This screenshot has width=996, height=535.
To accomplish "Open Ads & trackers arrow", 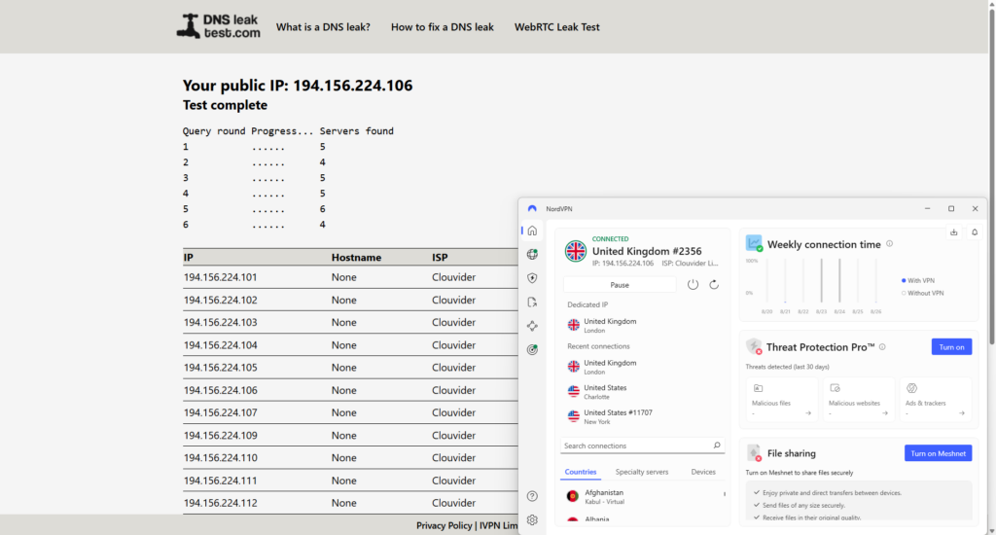I will [962, 413].
